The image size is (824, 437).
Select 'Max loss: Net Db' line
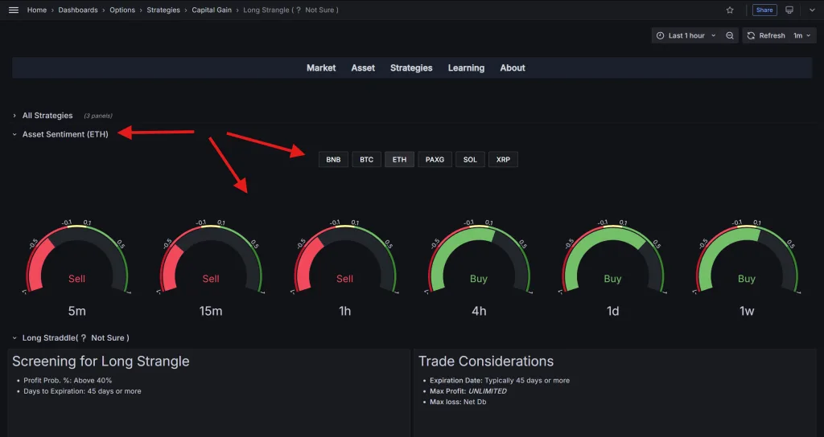point(458,402)
